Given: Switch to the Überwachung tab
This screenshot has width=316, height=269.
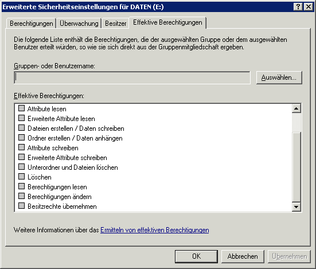Looking at the screenshot, I should point(79,24).
